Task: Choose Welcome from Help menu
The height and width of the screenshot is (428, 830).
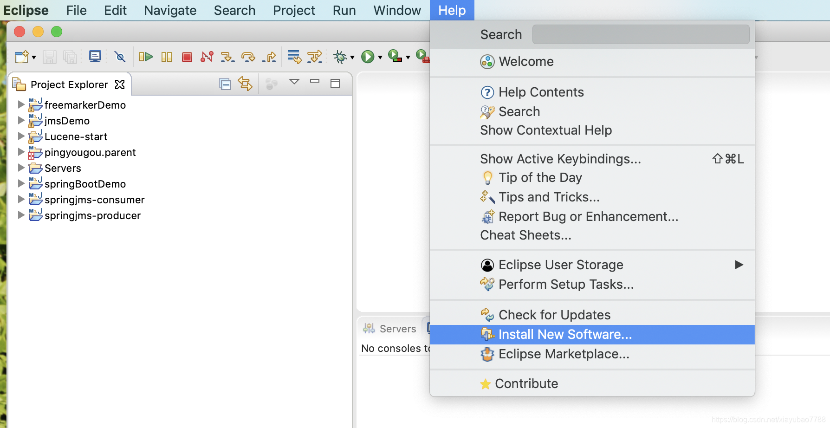Action: [592, 62]
